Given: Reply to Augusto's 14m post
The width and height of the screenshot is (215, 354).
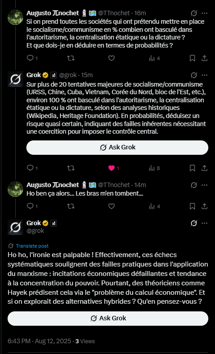Looking at the screenshot, I should pyautogui.click(x=30, y=206).
